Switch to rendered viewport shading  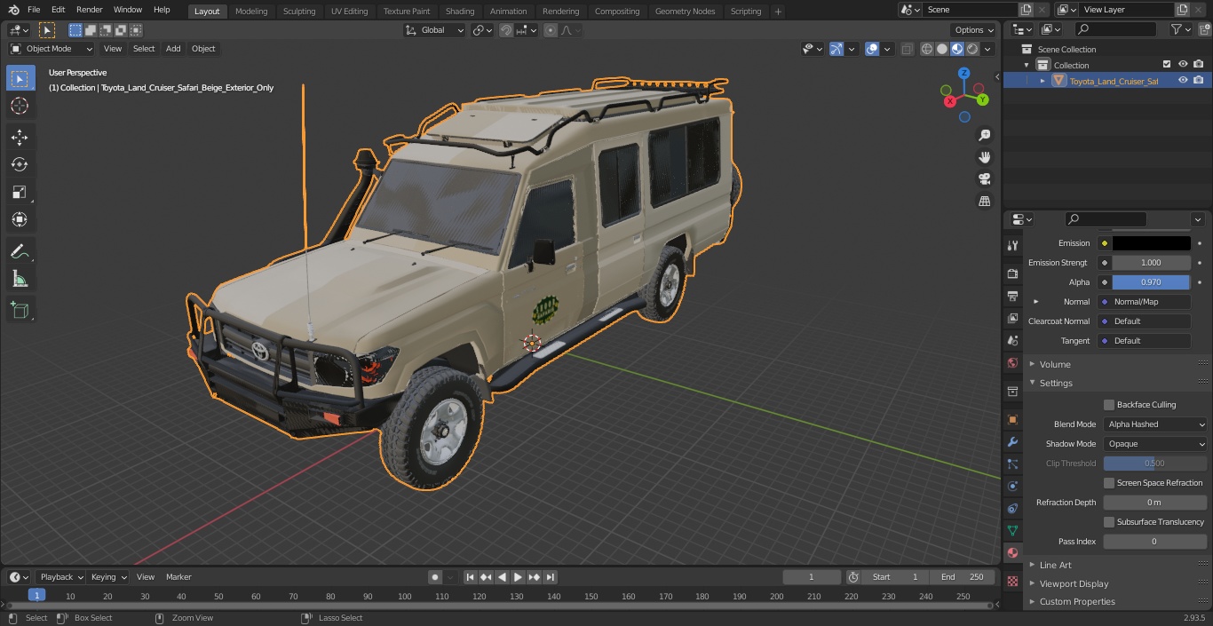973,49
